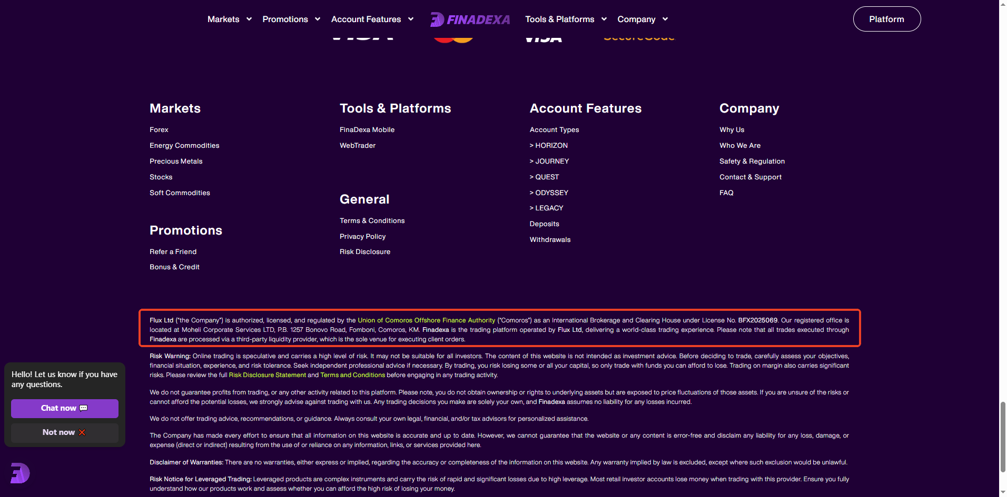This screenshot has height=497, width=1007.
Task: Click the FinaDexa logo in the navbar
Action: tap(469, 19)
